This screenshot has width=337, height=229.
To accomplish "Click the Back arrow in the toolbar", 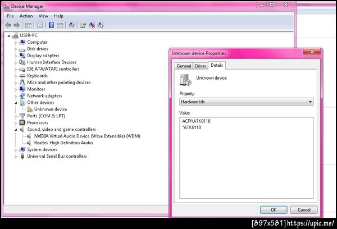I will [8, 25].
